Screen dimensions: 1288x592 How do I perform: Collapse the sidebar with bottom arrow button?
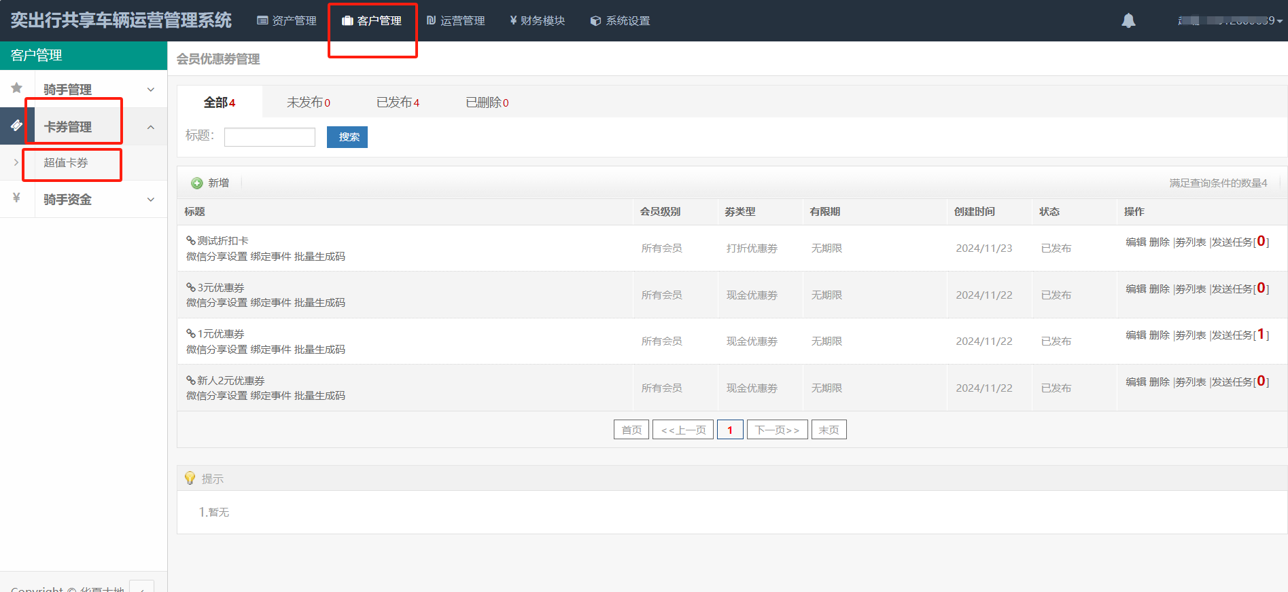[141, 588]
